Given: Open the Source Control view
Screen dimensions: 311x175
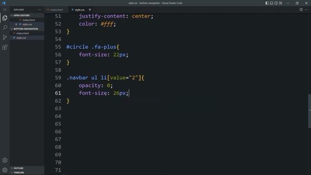Looking at the screenshot, I should (5, 37).
